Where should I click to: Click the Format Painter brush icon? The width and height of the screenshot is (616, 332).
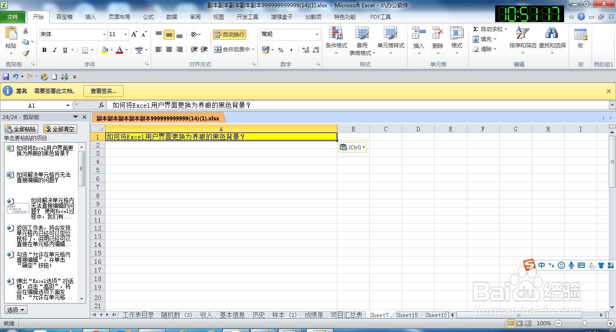pos(26,53)
